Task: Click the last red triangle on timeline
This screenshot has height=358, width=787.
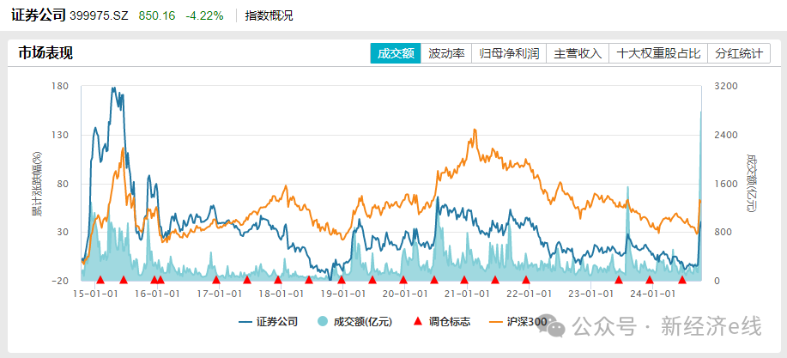Action: tap(682, 280)
